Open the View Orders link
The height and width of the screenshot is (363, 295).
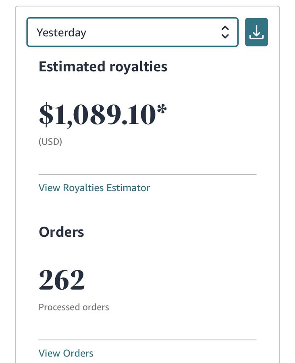click(66, 353)
